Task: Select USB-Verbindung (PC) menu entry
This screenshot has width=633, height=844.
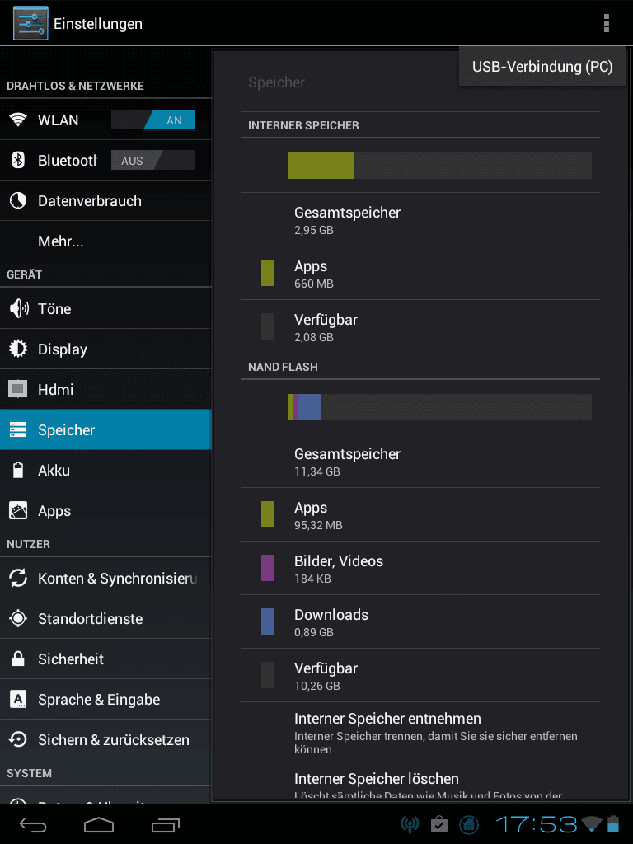Action: [542, 67]
